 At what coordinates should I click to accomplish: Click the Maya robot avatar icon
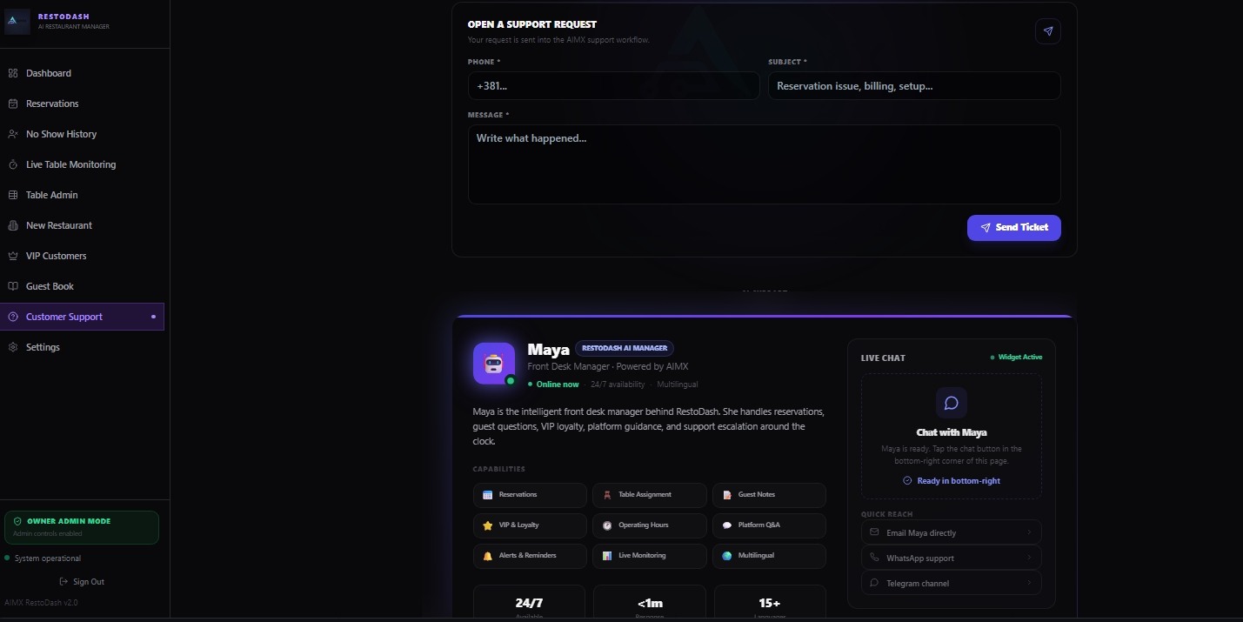494,363
